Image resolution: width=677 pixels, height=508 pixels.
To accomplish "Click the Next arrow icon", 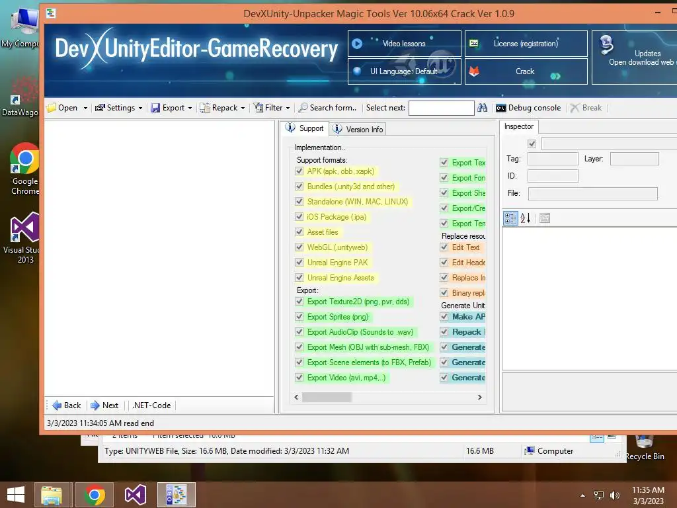I will coord(95,405).
